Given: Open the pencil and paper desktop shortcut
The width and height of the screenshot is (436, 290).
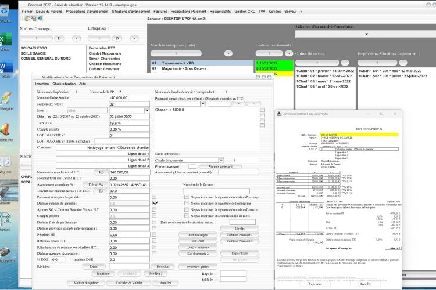Looking at the screenshot, I should pyautogui.click(x=6, y=100).
